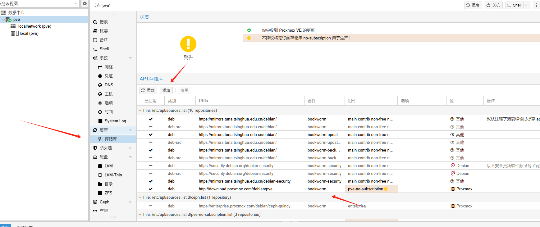Click the 重载 reload button
This screenshot has width=540, height=227.
(x=148, y=90)
